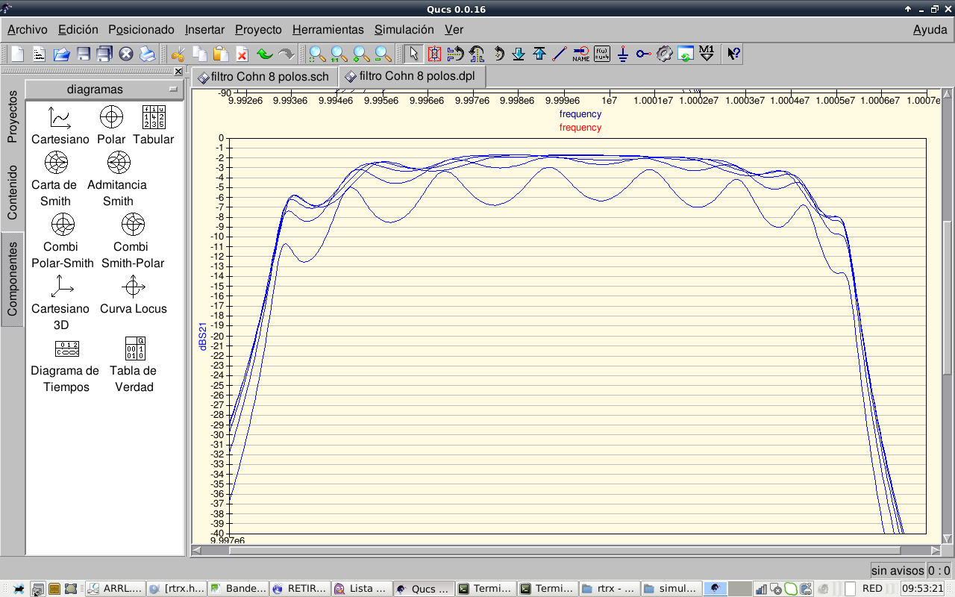Toggle the Deactivate/Activate component tool
Viewport: 955px width, 597px height.
[434, 54]
